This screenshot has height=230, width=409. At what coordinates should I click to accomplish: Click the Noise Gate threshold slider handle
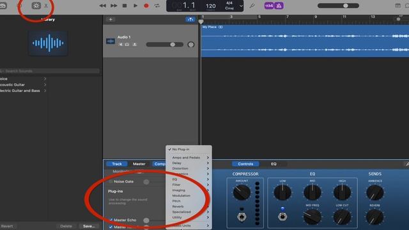coord(146,181)
